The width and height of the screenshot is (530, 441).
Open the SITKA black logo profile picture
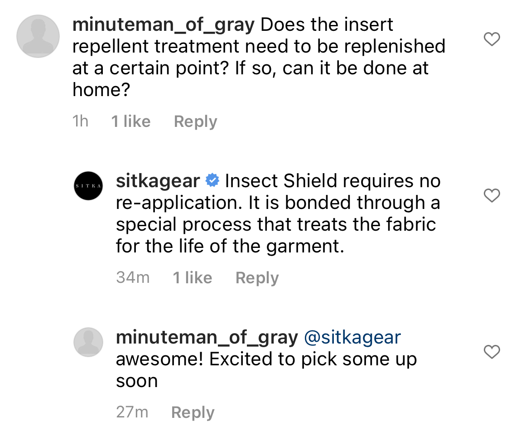pos(88,186)
